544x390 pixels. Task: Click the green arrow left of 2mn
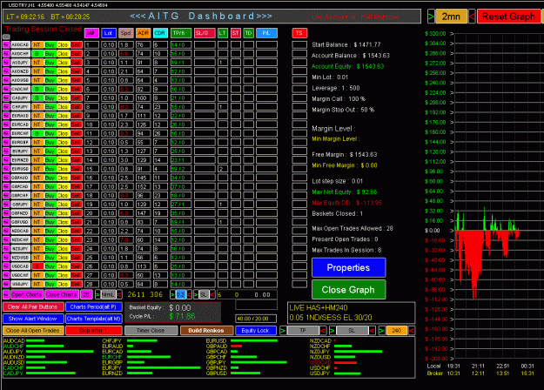click(x=431, y=17)
